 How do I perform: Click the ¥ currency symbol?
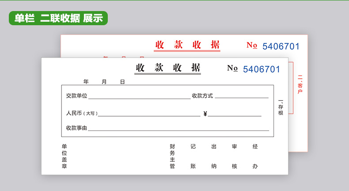(x=205, y=114)
